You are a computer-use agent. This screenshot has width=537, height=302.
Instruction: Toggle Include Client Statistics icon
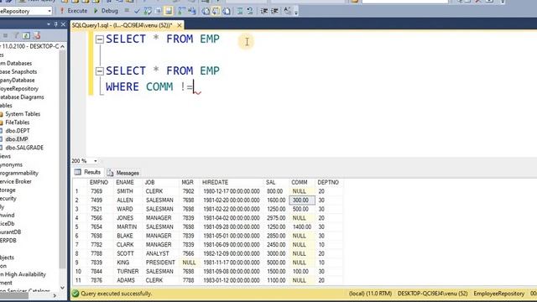tap(192, 11)
